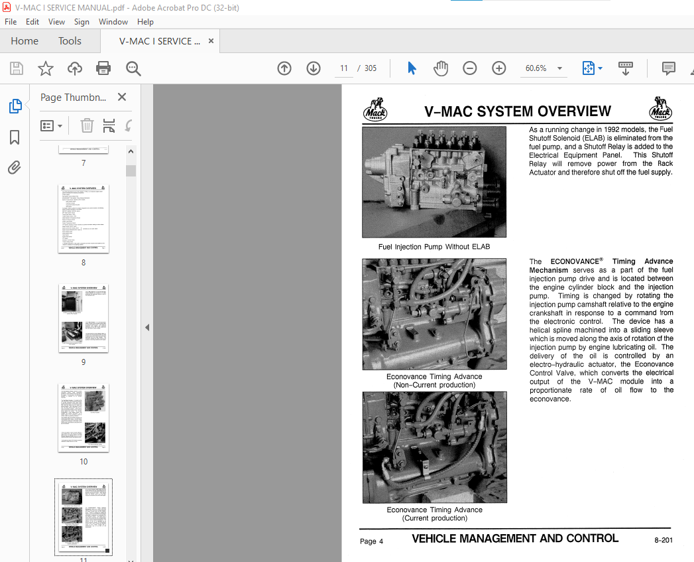The image size is (694, 562).
Task: Select page 8 thumbnail
Action: (x=84, y=219)
